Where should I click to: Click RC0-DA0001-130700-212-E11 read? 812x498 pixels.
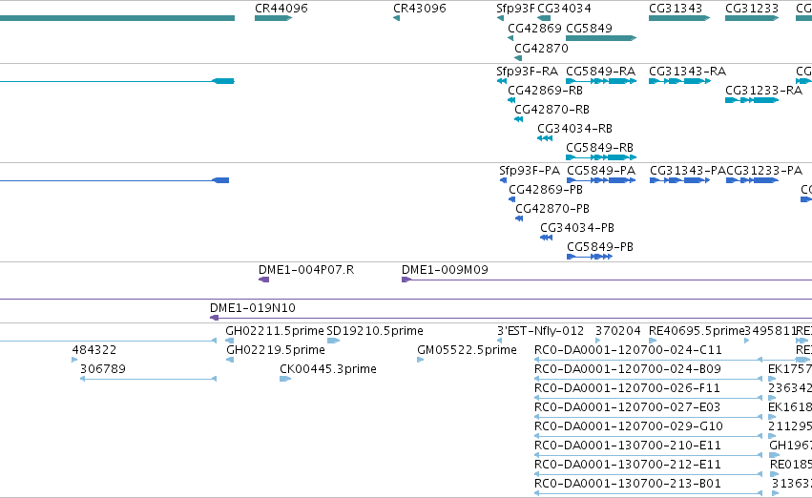[x=648, y=475]
